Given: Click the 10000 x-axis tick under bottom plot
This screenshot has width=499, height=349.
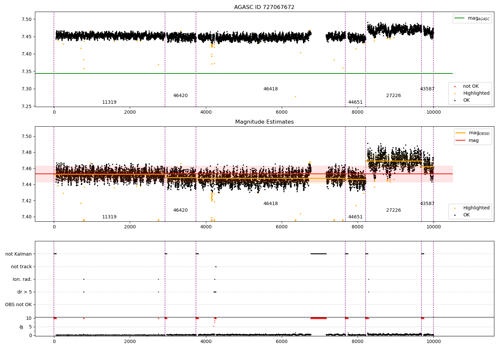Looking at the screenshot, I should tap(433, 342).
